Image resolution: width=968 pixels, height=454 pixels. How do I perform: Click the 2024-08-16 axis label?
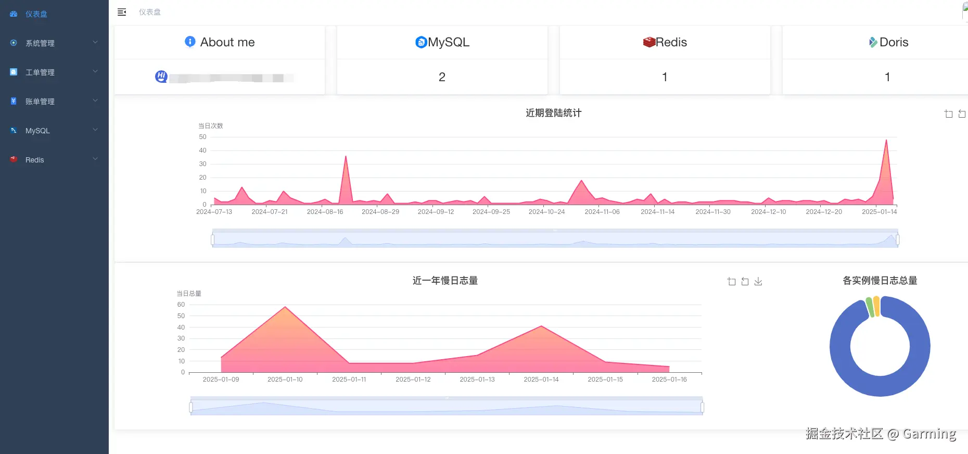tap(325, 212)
